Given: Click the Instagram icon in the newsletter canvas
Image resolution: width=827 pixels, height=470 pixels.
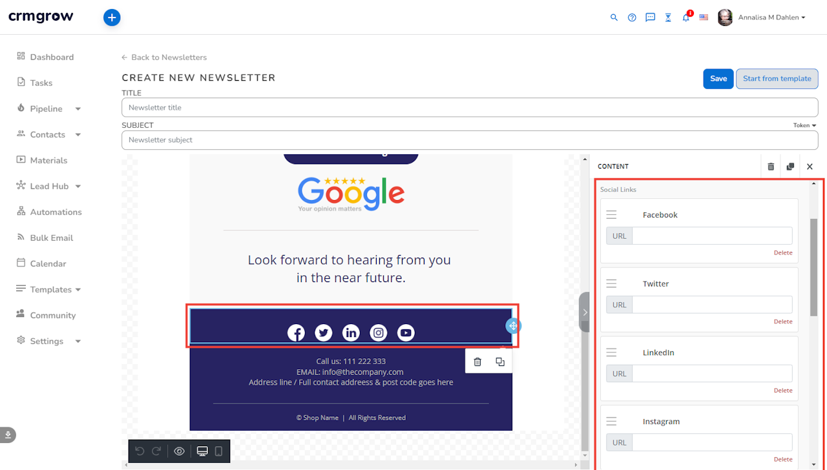Looking at the screenshot, I should click(379, 332).
